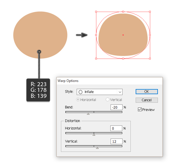The image size is (171, 167).
Task: Click the top-middle bounding box handle
Action: (123, 12)
